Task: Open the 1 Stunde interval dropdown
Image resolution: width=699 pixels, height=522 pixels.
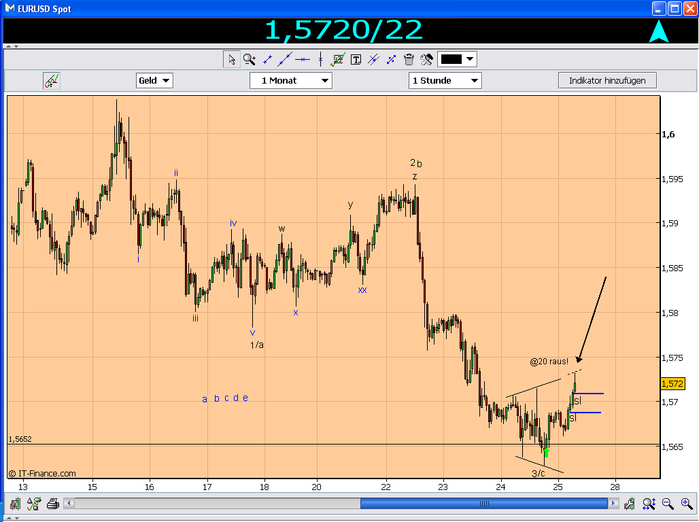Action: [x=445, y=81]
